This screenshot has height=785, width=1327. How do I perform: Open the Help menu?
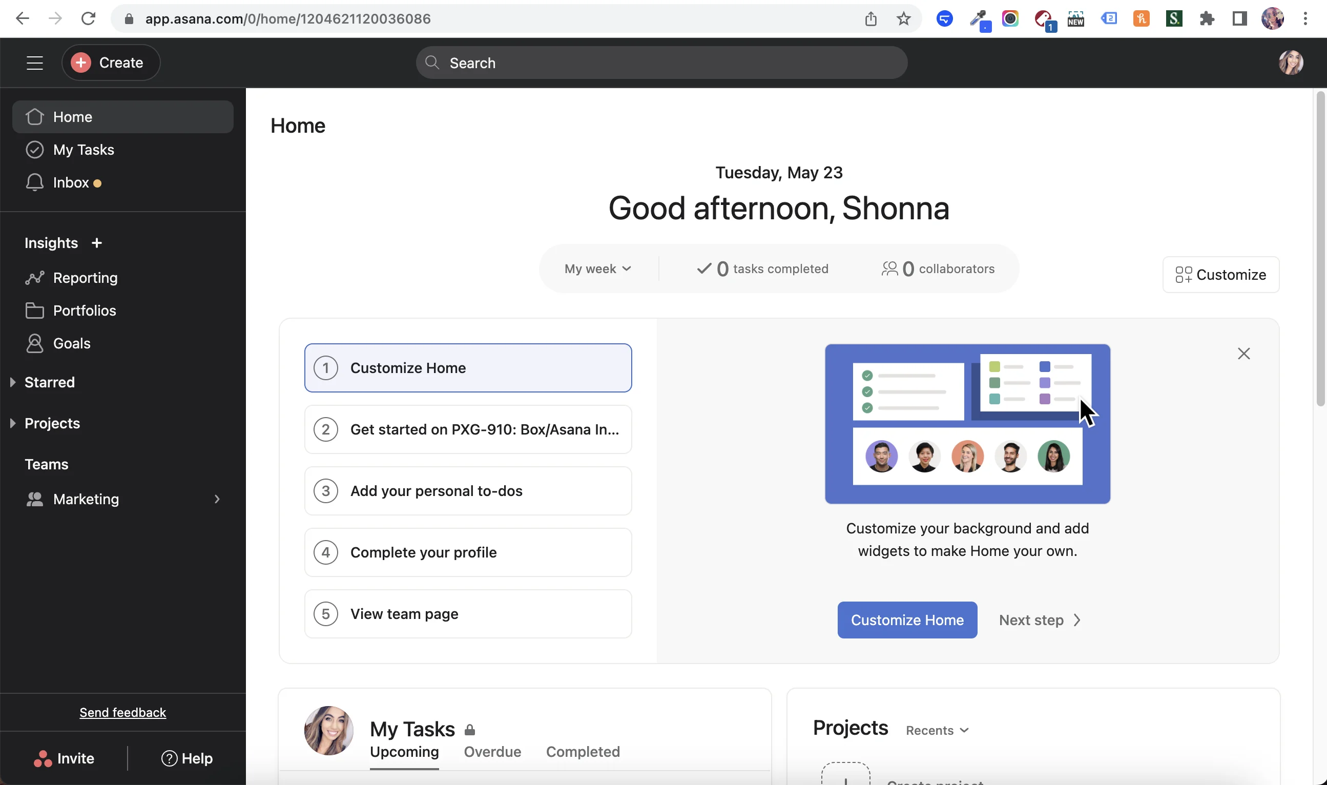pyautogui.click(x=186, y=758)
